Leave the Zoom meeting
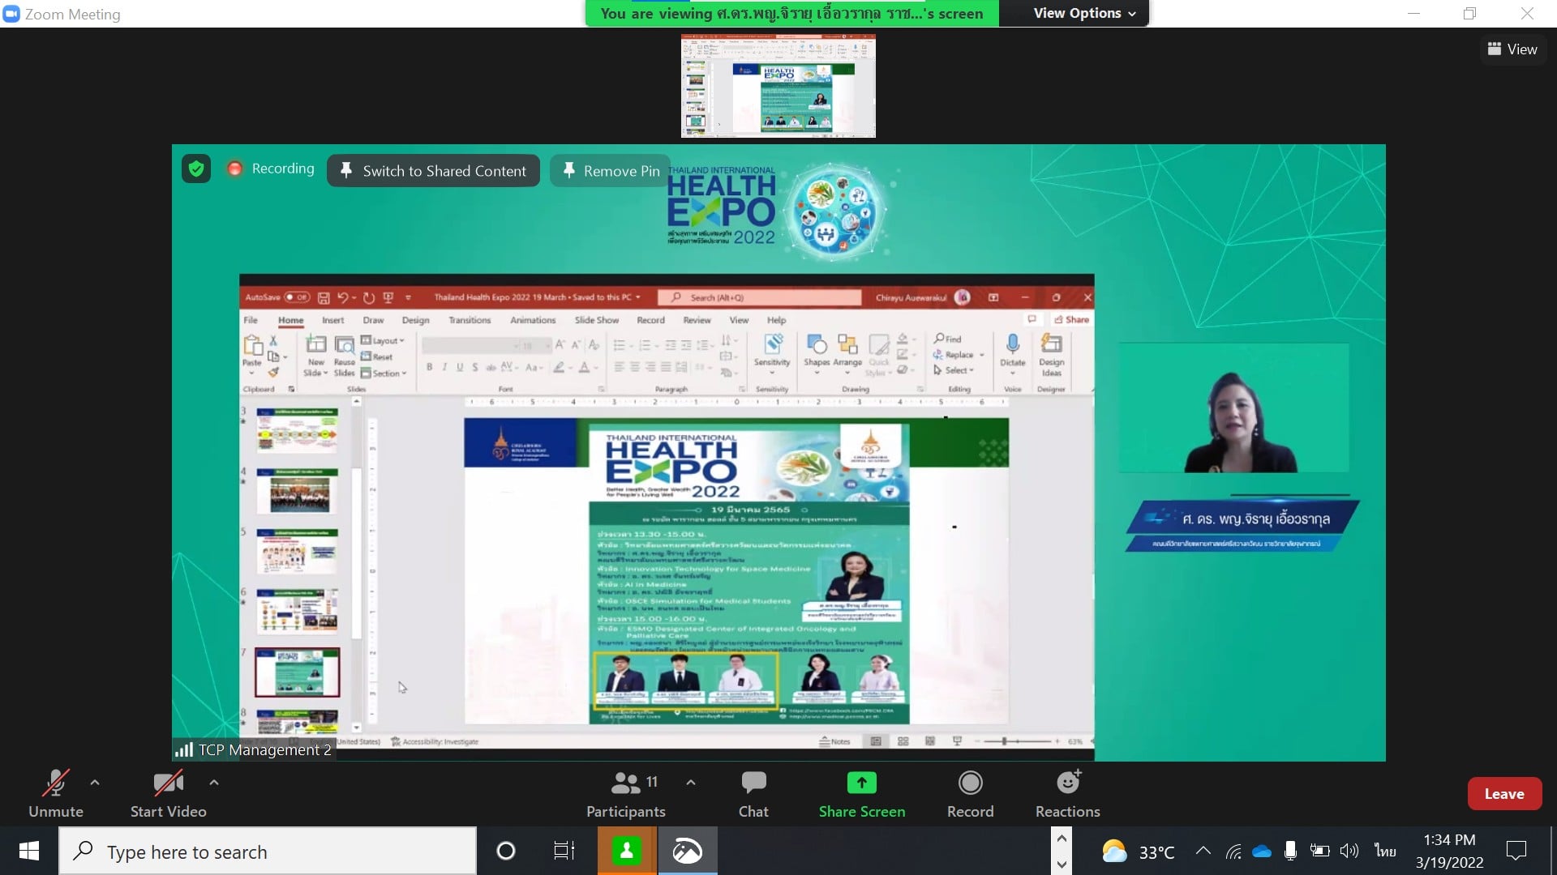Image resolution: width=1557 pixels, height=875 pixels. point(1504,794)
